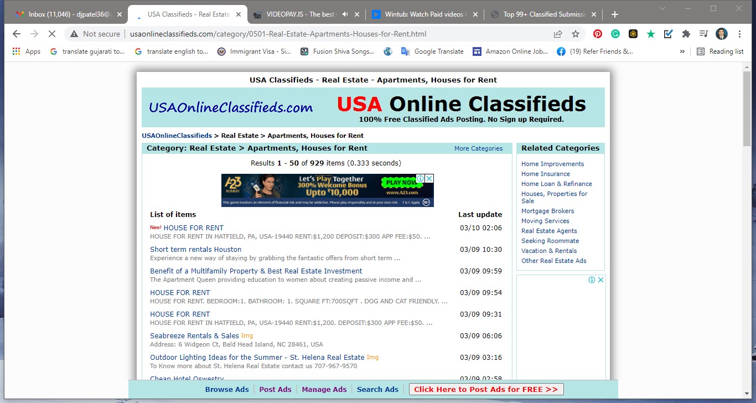Click Browse Ads in the bottom bar
The width and height of the screenshot is (756, 403).
[227, 389]
